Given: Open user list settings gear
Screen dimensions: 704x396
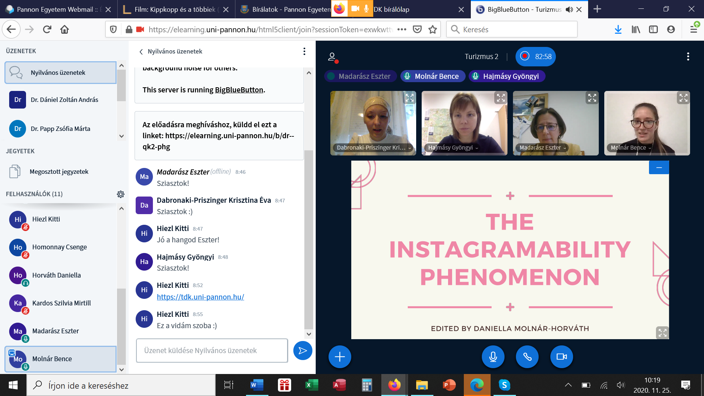Looking at the screenshot, I should pos(121,194).
